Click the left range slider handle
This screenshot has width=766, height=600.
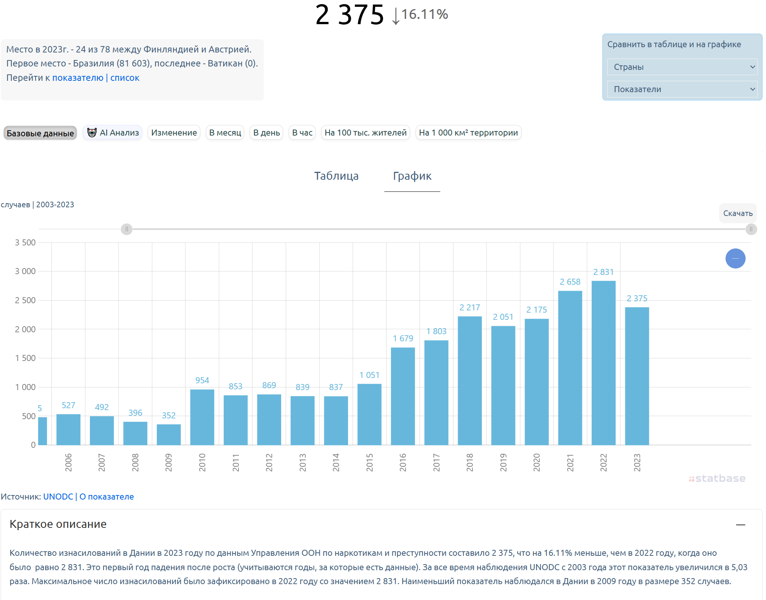[x=127, y=229]
